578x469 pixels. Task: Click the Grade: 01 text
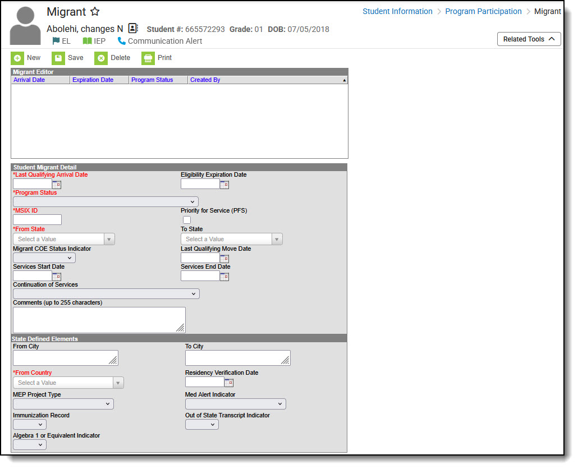246,30
